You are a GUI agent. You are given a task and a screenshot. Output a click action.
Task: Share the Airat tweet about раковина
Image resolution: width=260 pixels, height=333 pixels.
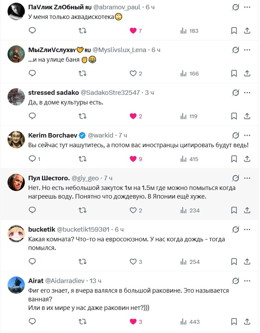tap(247, 321)
